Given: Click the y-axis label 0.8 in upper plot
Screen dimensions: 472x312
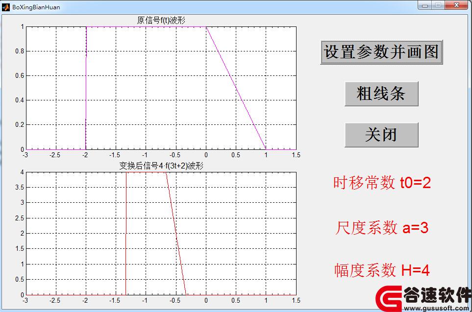Looking at the screenshot, I should click(20, 51).
